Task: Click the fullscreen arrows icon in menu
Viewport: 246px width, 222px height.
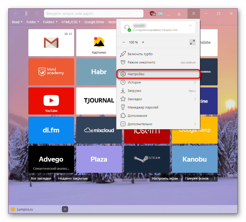Action: click(192, 42)
